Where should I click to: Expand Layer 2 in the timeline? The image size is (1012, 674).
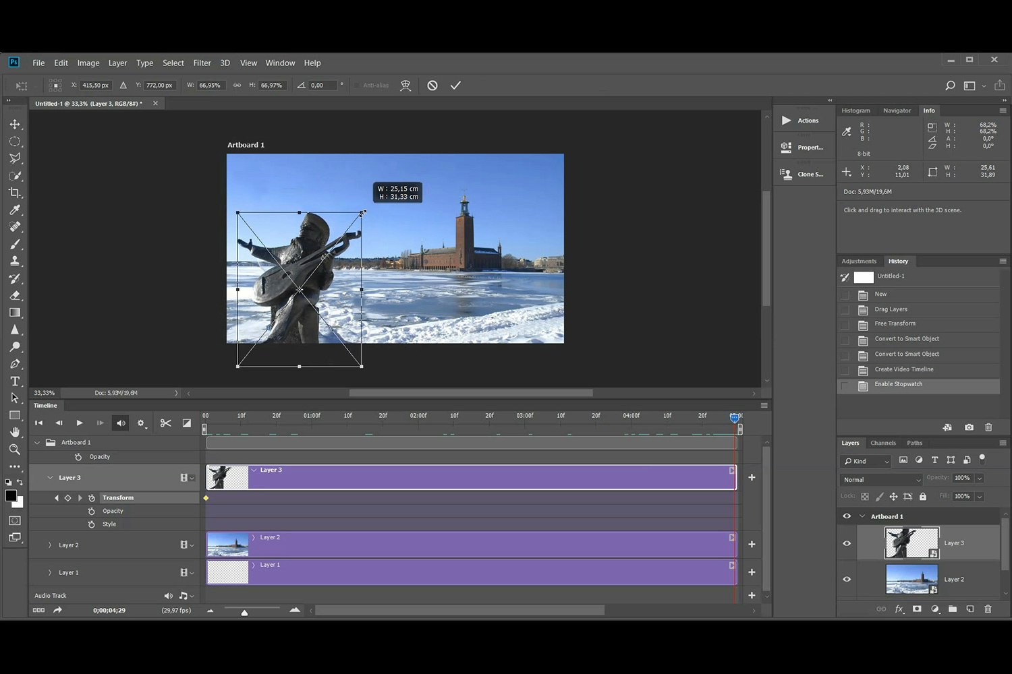tap(49, 545)
